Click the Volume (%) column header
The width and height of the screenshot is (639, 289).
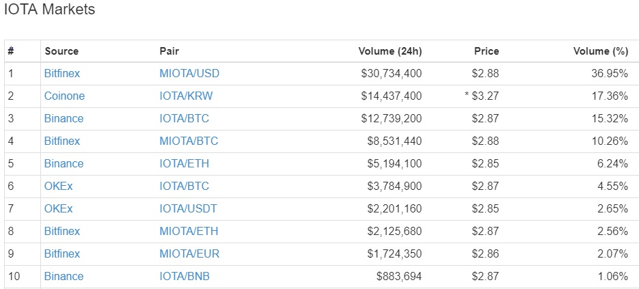click(x=600, y=51)
